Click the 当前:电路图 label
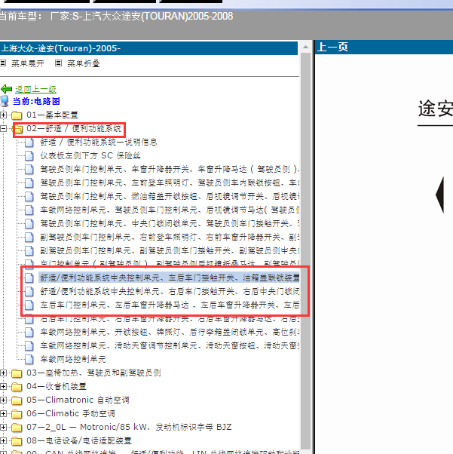 (x=36, y=101)
